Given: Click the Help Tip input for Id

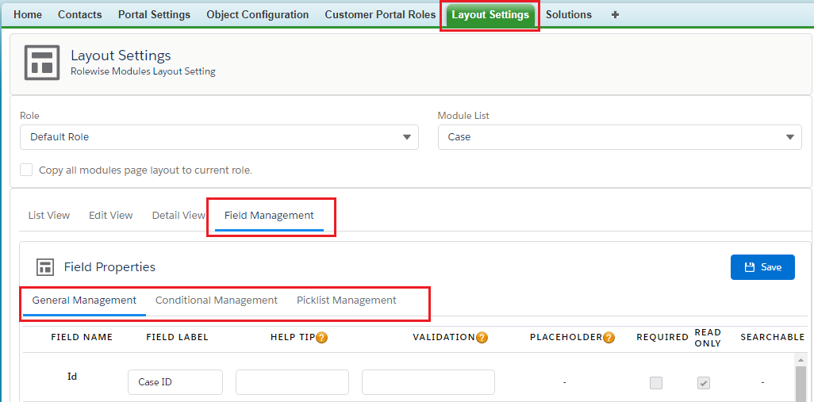Looking at the screenshot, I should [292, 382].
